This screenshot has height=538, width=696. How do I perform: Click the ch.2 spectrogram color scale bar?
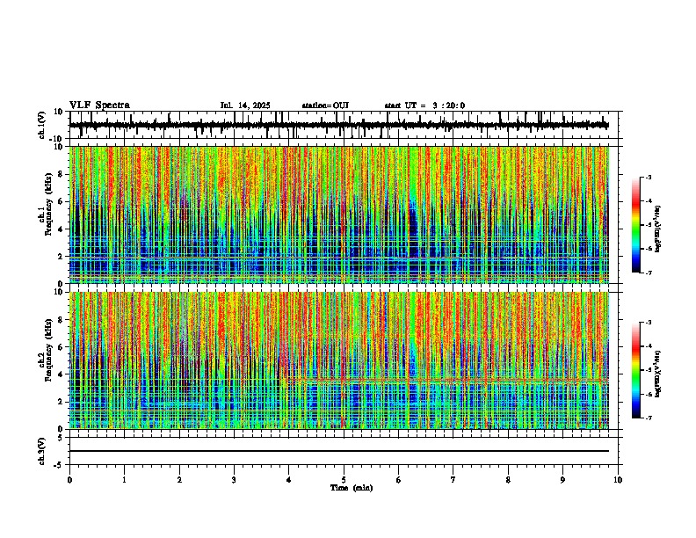coord(636,370)
